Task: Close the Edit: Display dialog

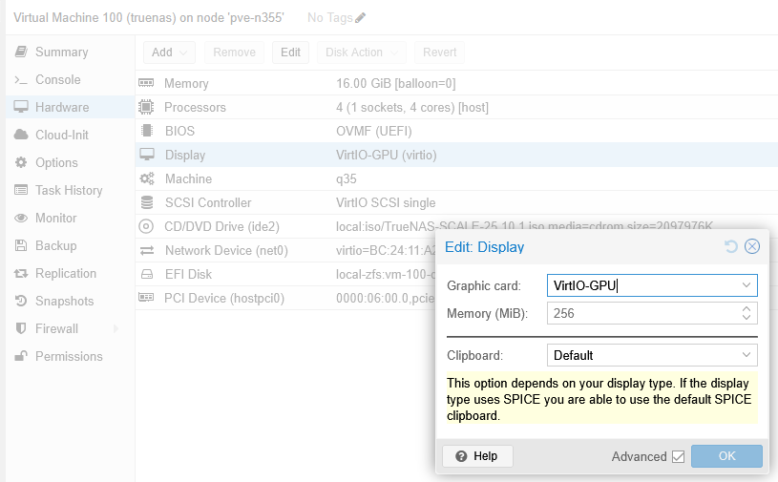Action: pos(751,247)
